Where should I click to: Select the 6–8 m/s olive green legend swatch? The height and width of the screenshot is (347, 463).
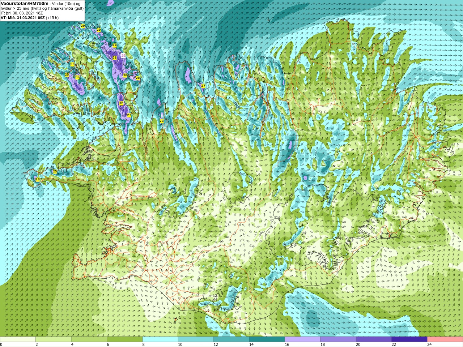tap(125, 339)
